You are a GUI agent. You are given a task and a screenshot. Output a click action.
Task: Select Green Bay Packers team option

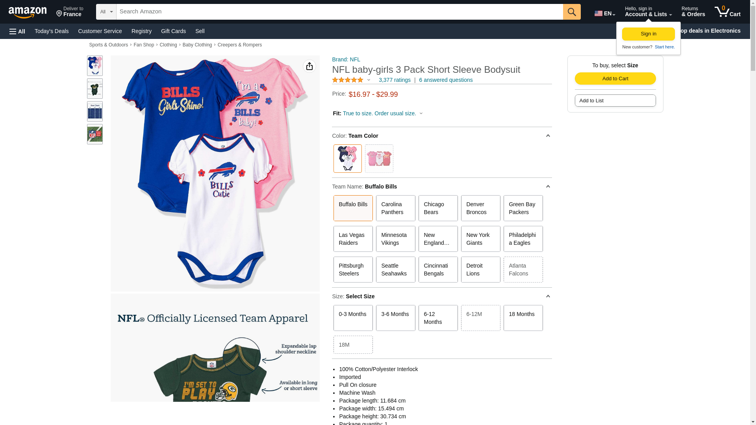point(523,208)
